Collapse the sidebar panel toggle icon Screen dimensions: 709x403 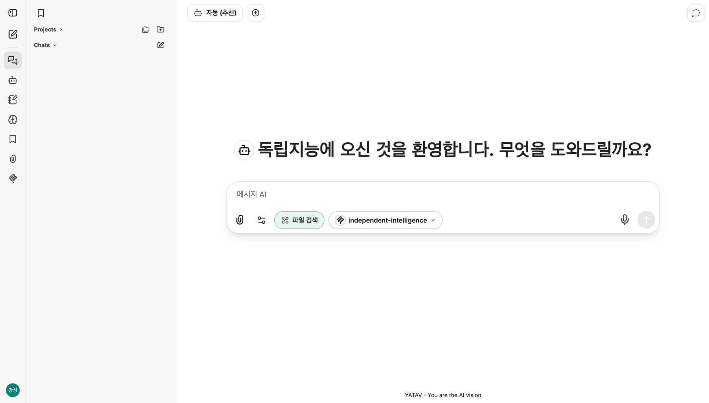13,13
